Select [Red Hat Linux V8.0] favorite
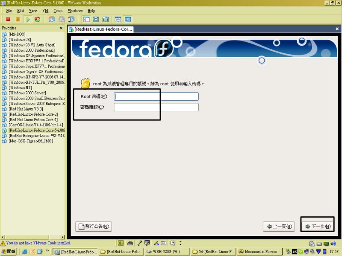 (x=26, y=109)
